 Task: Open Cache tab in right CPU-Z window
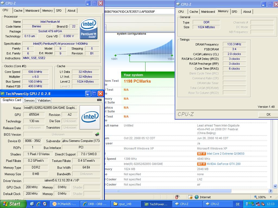(194, 11)
